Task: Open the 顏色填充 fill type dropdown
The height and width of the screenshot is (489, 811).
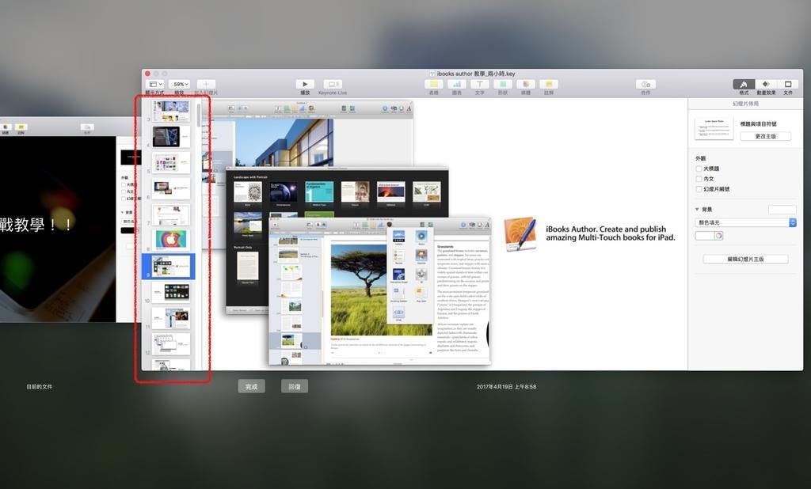Action: point(745,222)
